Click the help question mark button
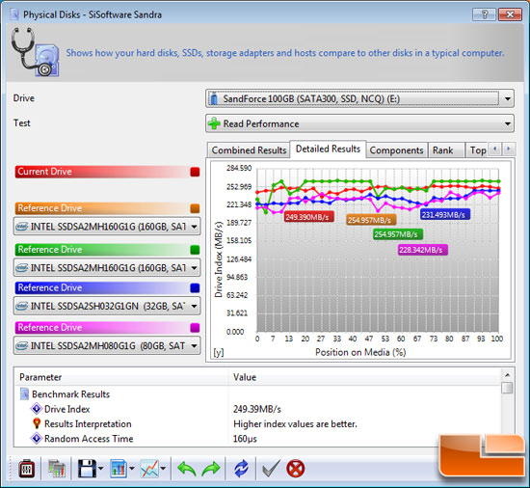This screenshot has height=488, width=530. (x=484, y=14)
